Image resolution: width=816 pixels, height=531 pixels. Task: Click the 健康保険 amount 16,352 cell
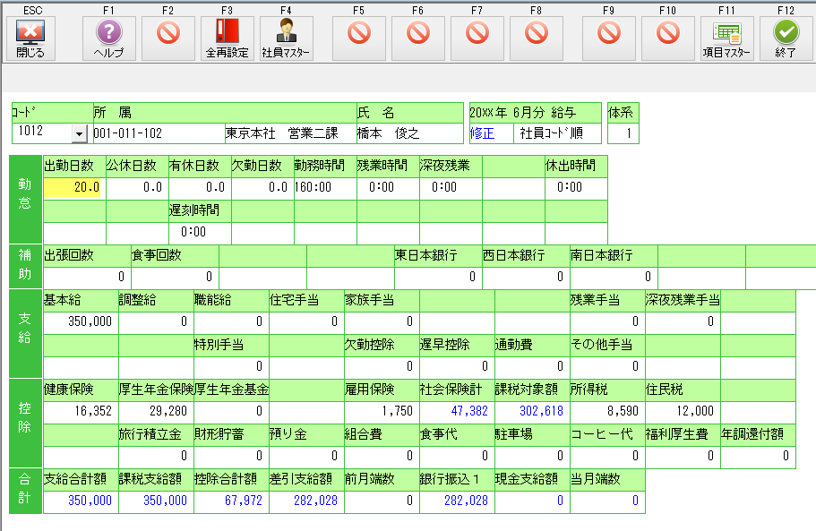click(81, 411)
